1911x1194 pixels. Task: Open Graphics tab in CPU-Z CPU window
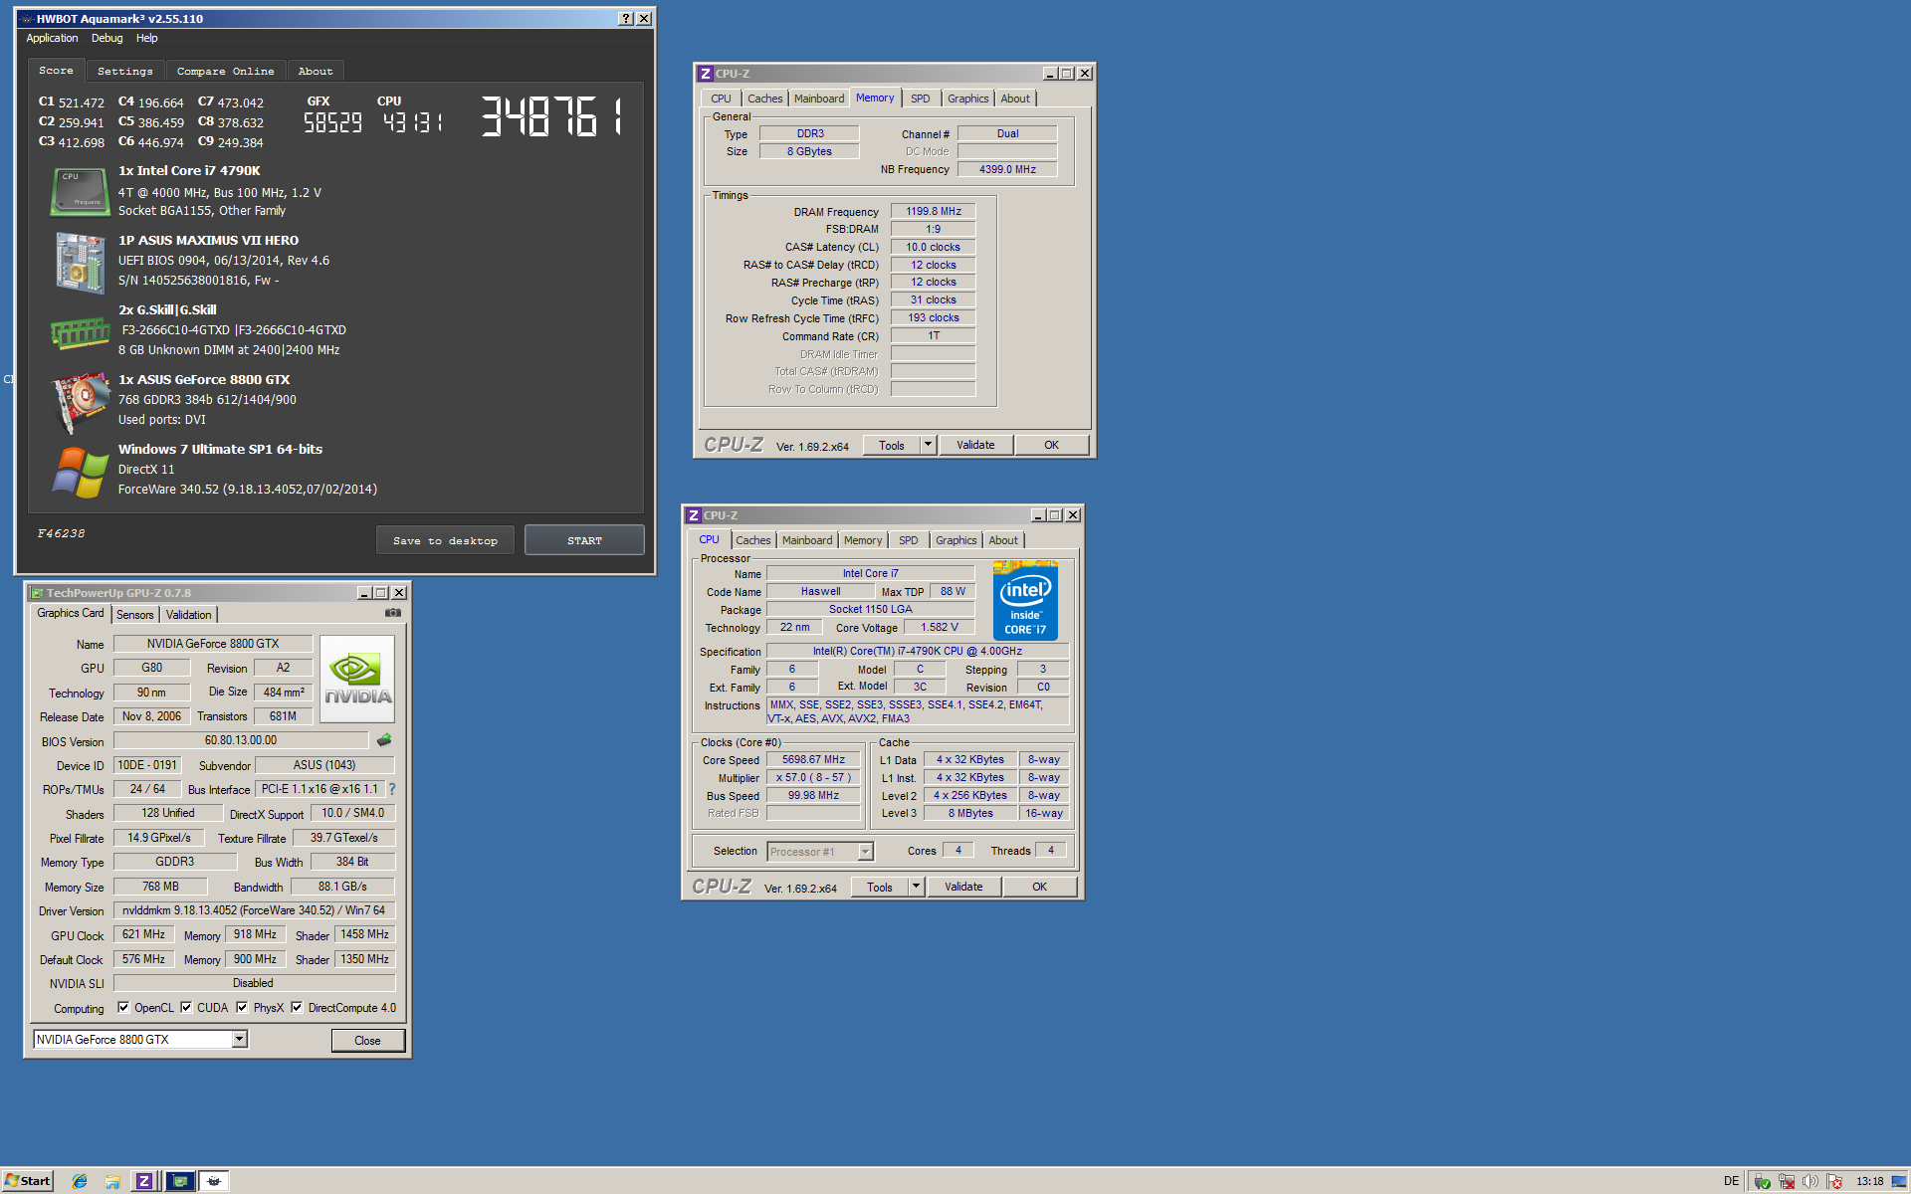point(955,540)
